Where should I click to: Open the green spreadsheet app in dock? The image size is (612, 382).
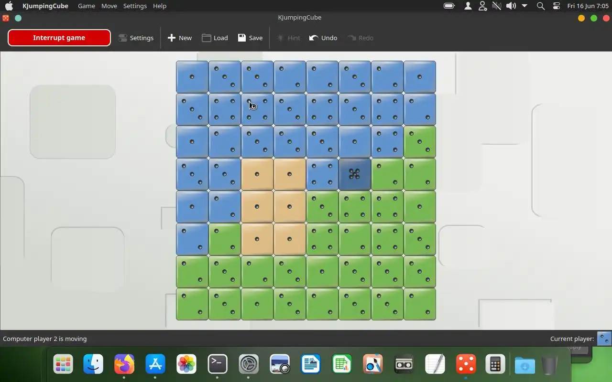tap(342, 364)
